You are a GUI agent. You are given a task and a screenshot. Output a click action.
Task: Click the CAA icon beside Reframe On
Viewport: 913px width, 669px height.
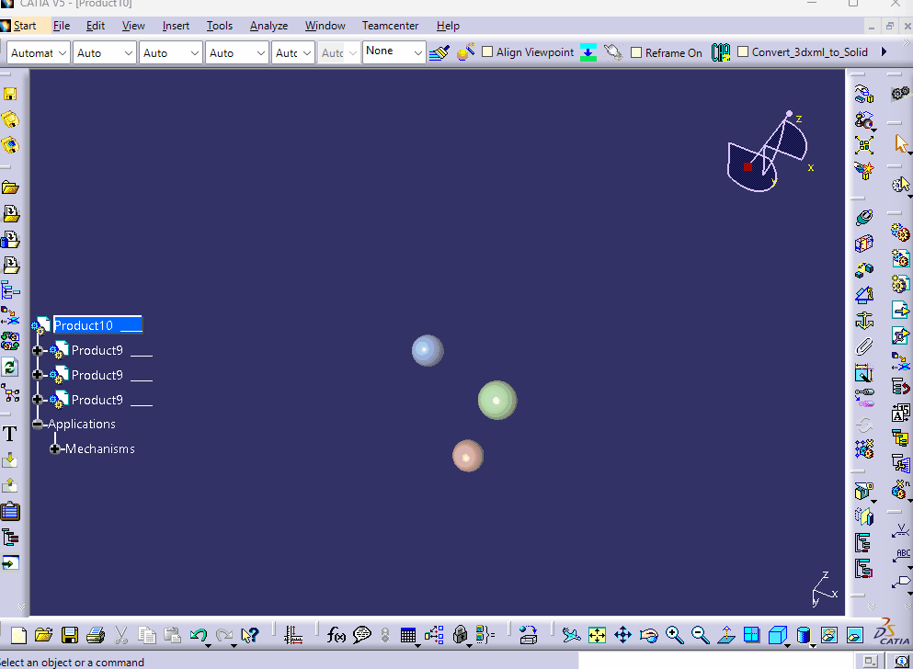(720, 52)
